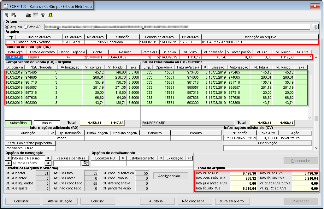Screen dimensions: 324x209
Task: Click the first arrow icon in toolbar
Action: (7, 15)
